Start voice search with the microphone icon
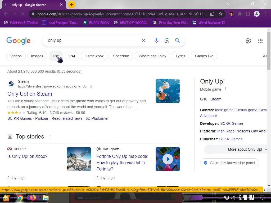 156,40
